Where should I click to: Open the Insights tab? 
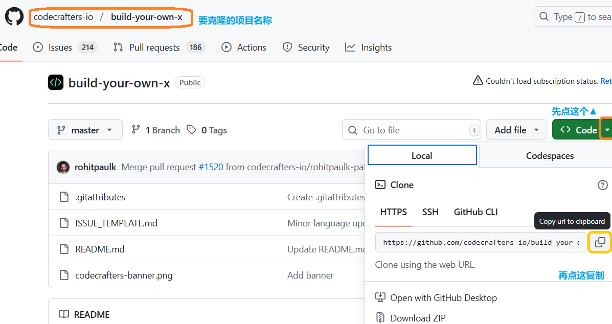[369, 48]
